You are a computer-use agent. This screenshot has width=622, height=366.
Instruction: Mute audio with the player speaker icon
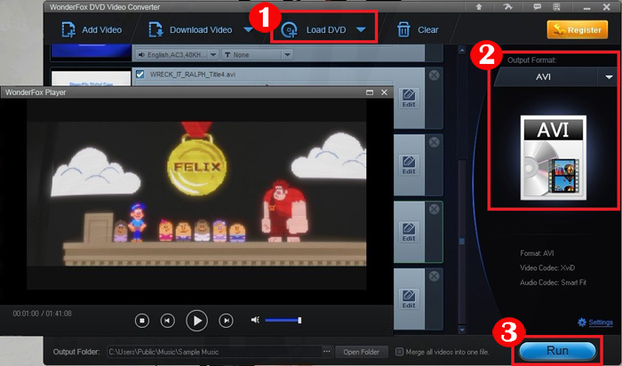point(255,320)
